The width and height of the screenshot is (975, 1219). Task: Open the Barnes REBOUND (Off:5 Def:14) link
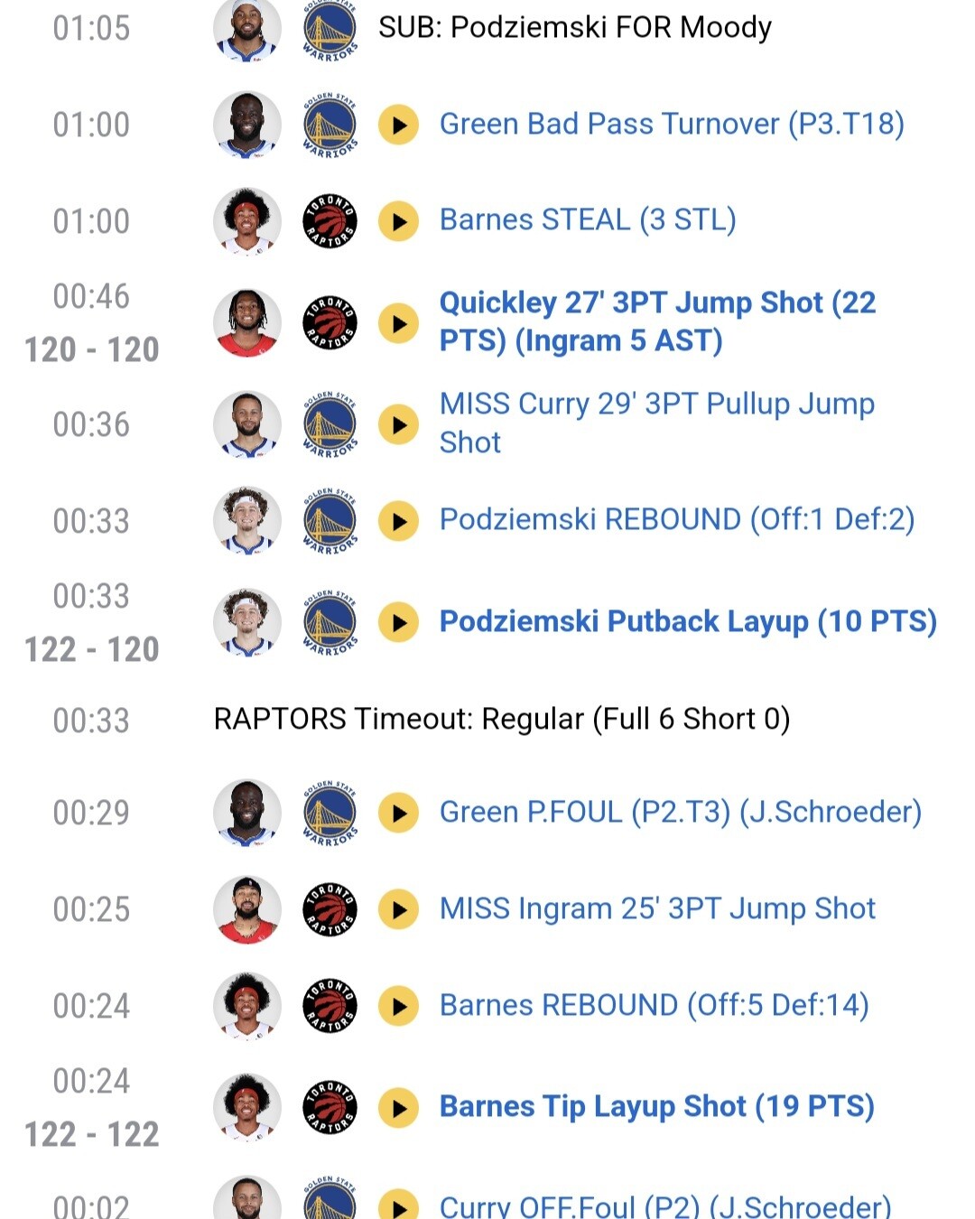(x=654, y=1005)
